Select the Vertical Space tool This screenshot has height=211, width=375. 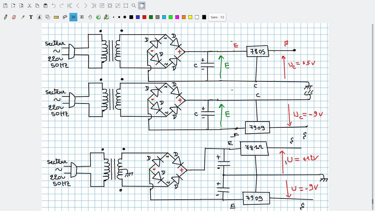coord(82,17)
